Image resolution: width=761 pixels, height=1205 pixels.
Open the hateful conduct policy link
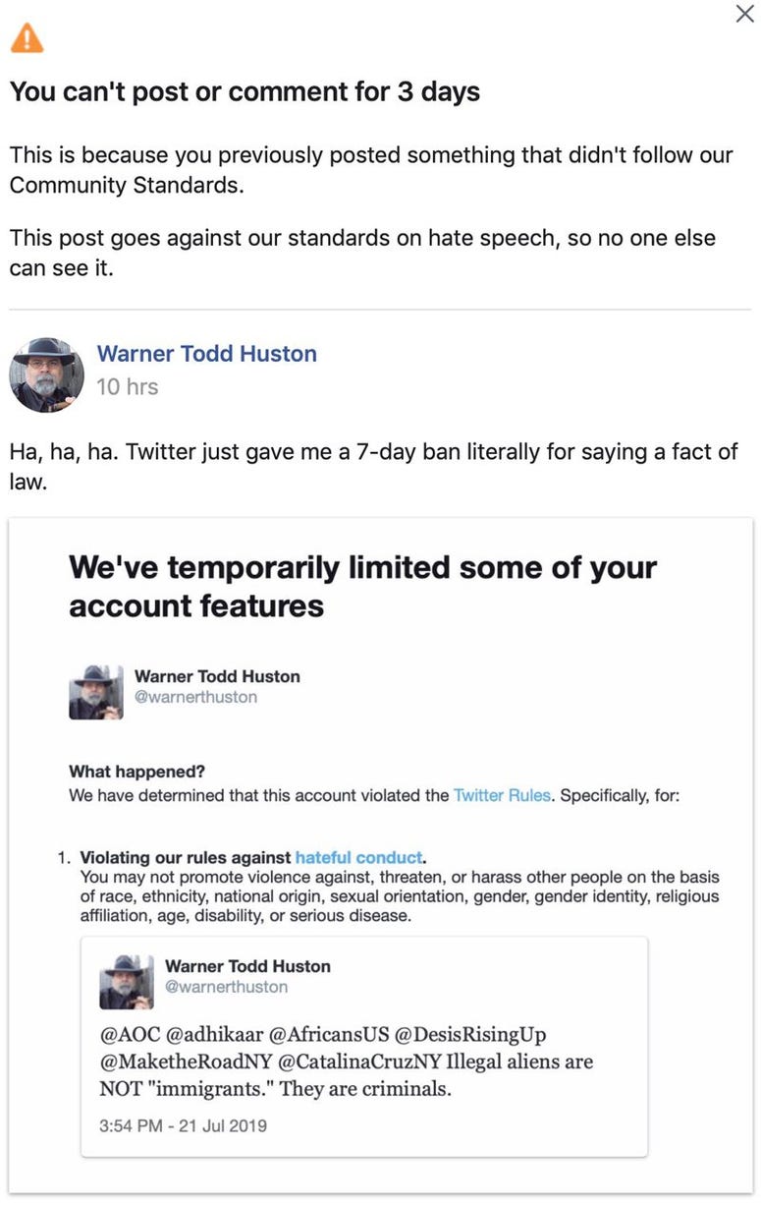click(358, 857)
